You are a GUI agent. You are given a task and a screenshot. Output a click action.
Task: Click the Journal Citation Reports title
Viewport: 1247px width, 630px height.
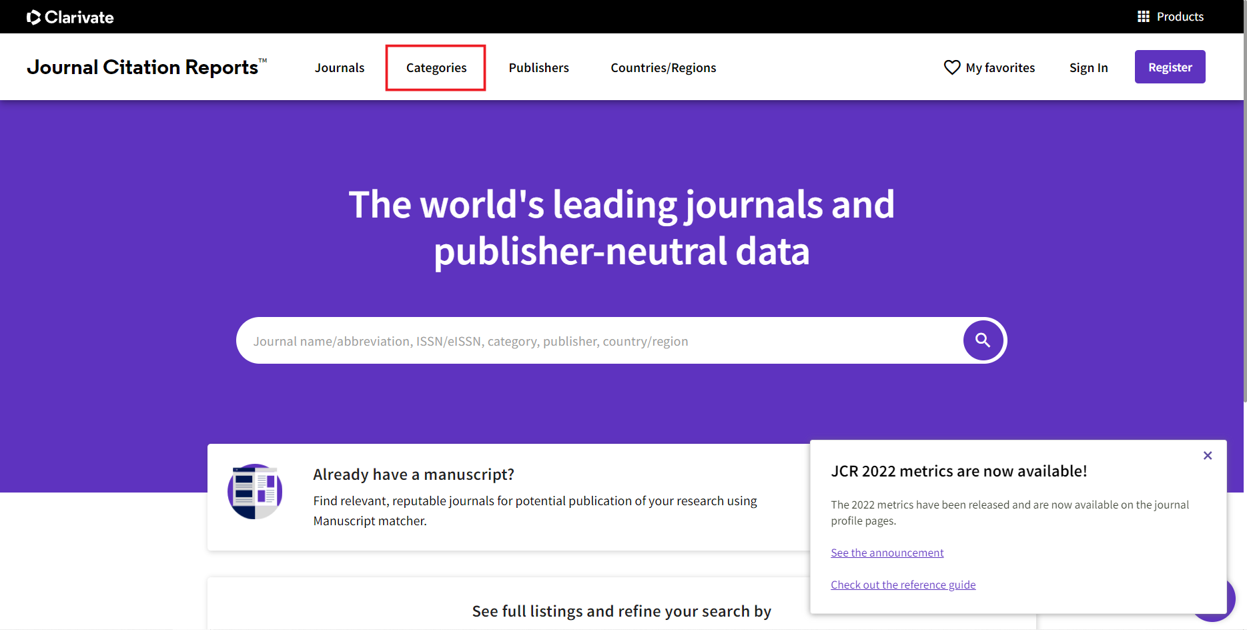pos(147,67)
